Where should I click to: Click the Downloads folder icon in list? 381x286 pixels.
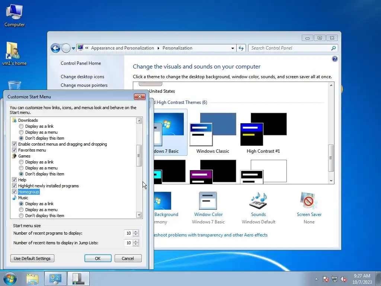click(x=15, y=120)
